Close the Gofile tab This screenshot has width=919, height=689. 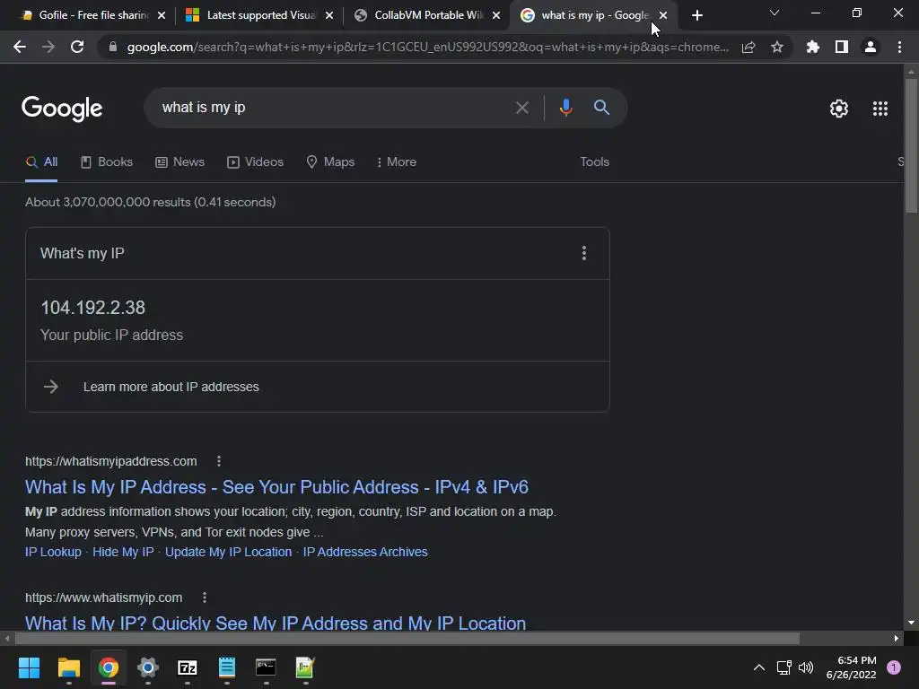point(162,15)
